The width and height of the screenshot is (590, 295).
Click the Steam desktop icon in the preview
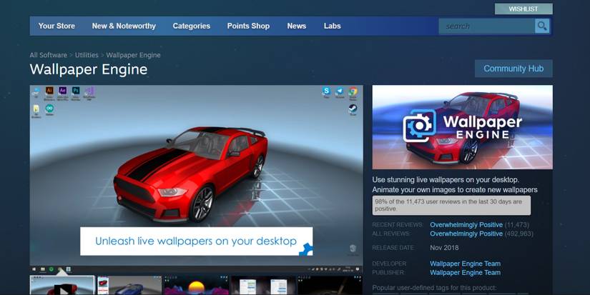coord(353,109)
